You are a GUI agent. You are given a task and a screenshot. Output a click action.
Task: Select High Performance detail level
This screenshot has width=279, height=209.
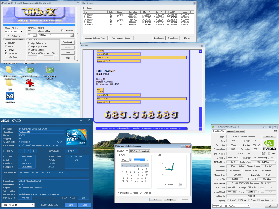[x=29, y=43]
